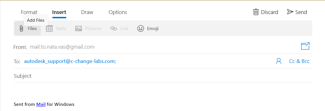Open the Draw tab

click(x=87, y=12)
